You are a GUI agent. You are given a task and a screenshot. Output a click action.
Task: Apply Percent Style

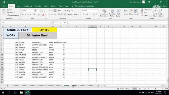click(87, 15)
